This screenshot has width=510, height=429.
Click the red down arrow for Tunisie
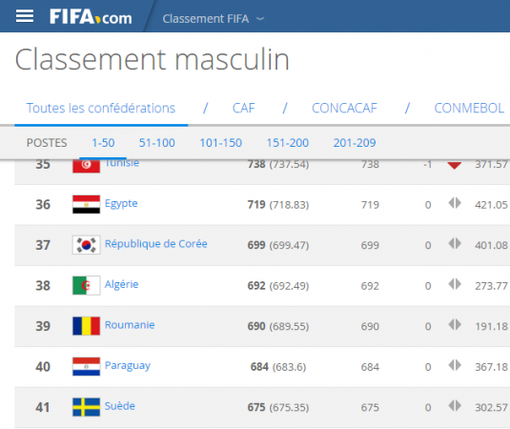(454, 165)
